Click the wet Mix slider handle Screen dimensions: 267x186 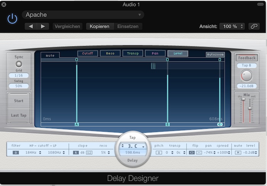pos(250,108)
